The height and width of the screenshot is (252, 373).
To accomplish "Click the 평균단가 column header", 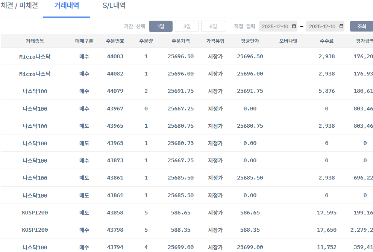I will click(x=250, y=41).
